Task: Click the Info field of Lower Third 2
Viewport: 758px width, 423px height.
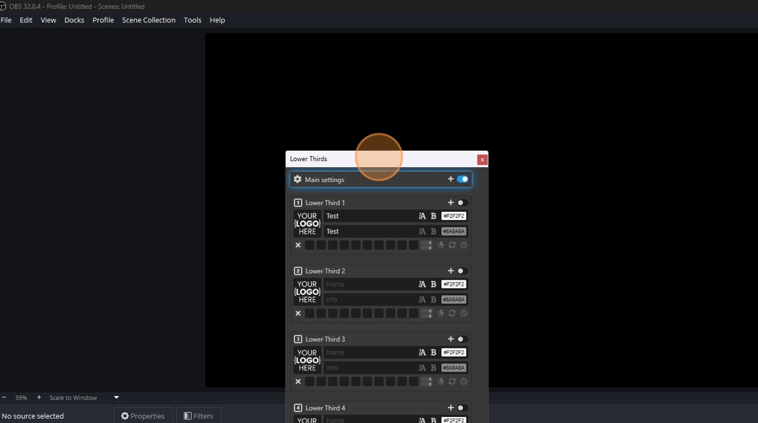Action: (x=369, y=300)
